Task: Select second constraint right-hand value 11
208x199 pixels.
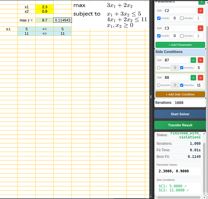Action: click(62, 33)
